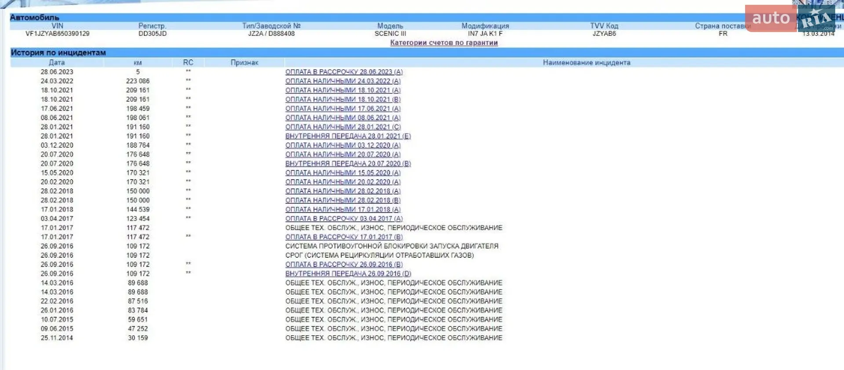Select date cell 25.11.2014

(57, 338)
